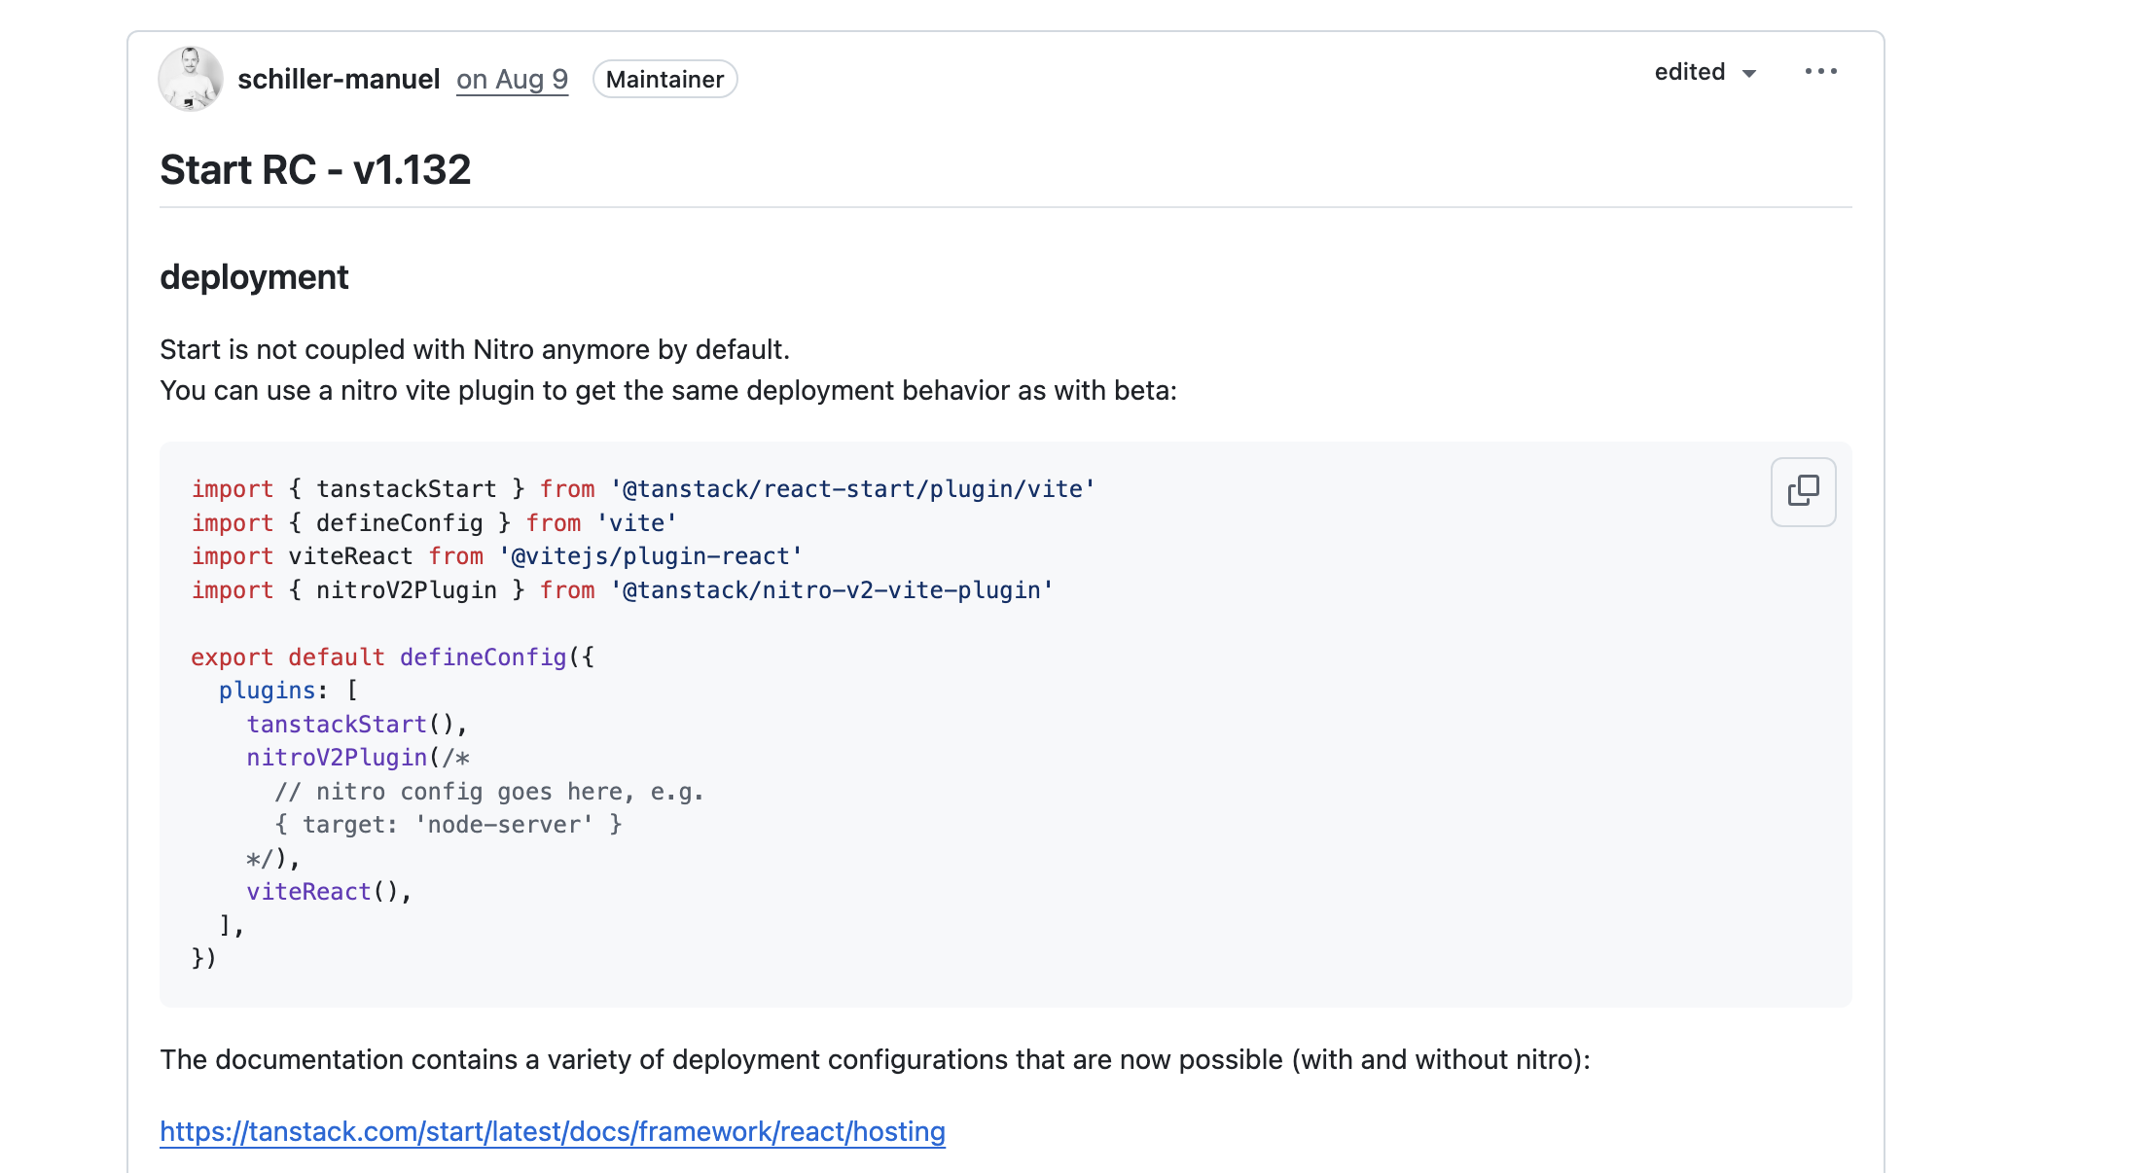Open the schiller-manuel username link

339,80
